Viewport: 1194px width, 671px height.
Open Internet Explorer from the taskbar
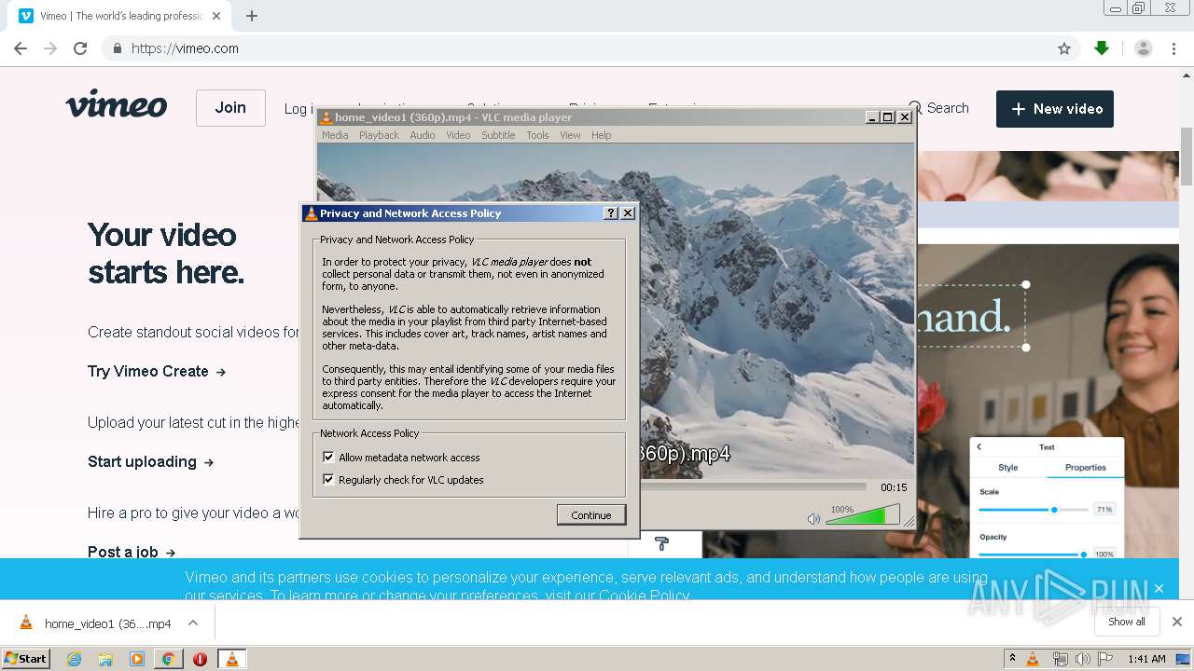tap(75, 659)
